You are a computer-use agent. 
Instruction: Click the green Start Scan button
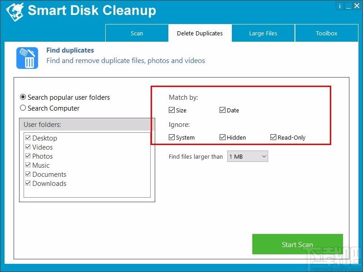click(x=298, y=244)
